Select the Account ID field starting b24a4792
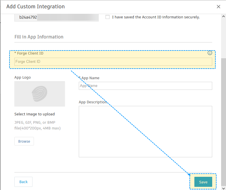 (56, 17)
